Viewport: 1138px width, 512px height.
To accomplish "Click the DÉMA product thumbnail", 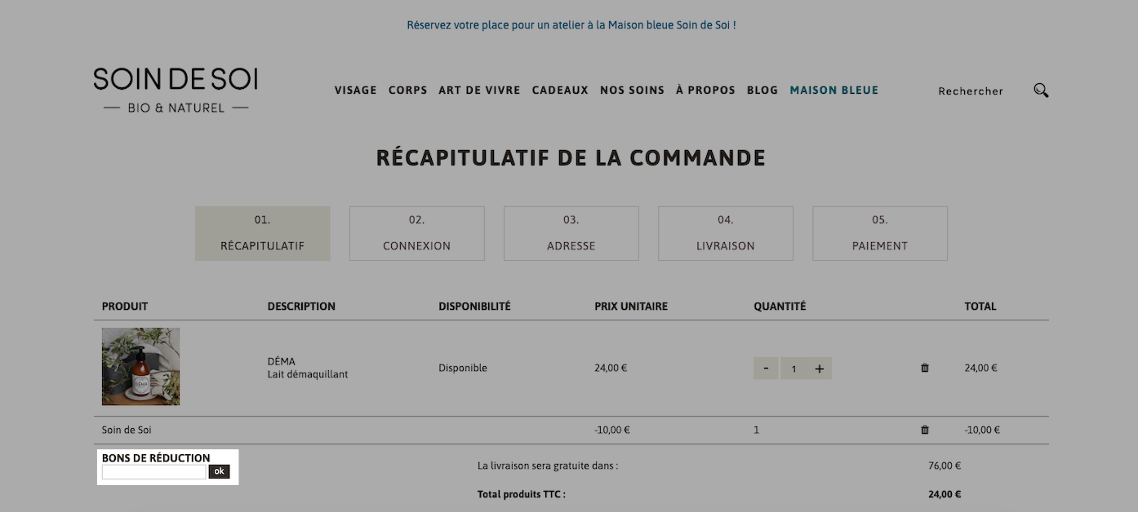I will (x=141, y=367).
